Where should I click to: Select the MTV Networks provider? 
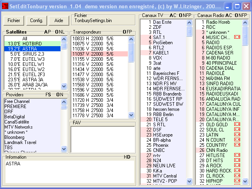click(x=32, y=127)
